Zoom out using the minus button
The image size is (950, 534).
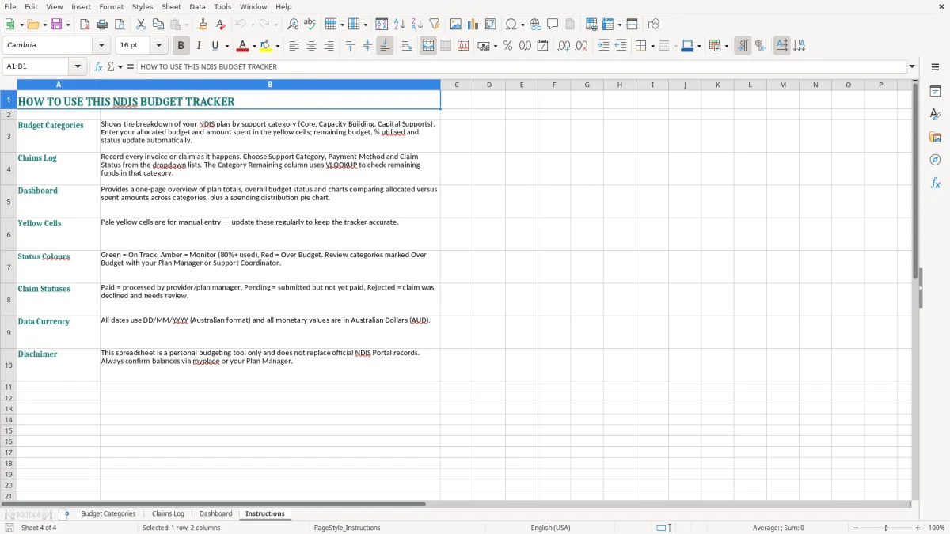[855, 528]
